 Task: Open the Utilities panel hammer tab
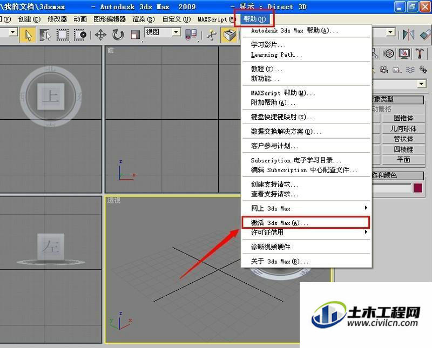[420, 53]
